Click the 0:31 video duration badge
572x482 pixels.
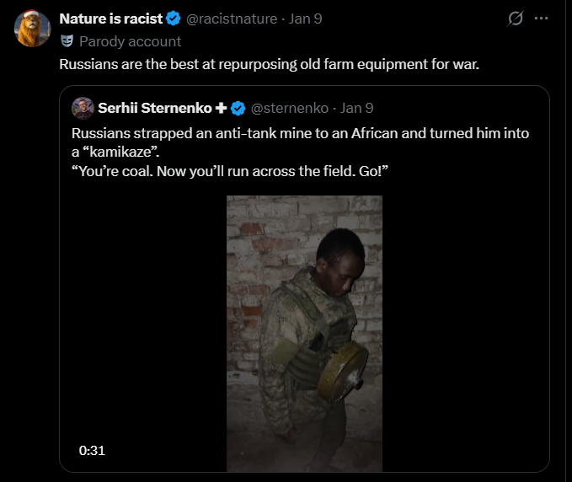pyautogui.click(x=91, y=450)
